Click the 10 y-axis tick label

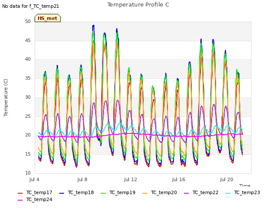(x=28, y=173)
